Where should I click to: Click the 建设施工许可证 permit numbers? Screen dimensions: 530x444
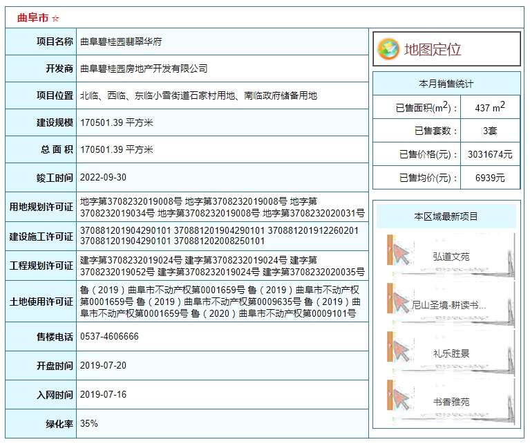coord(219,236)
